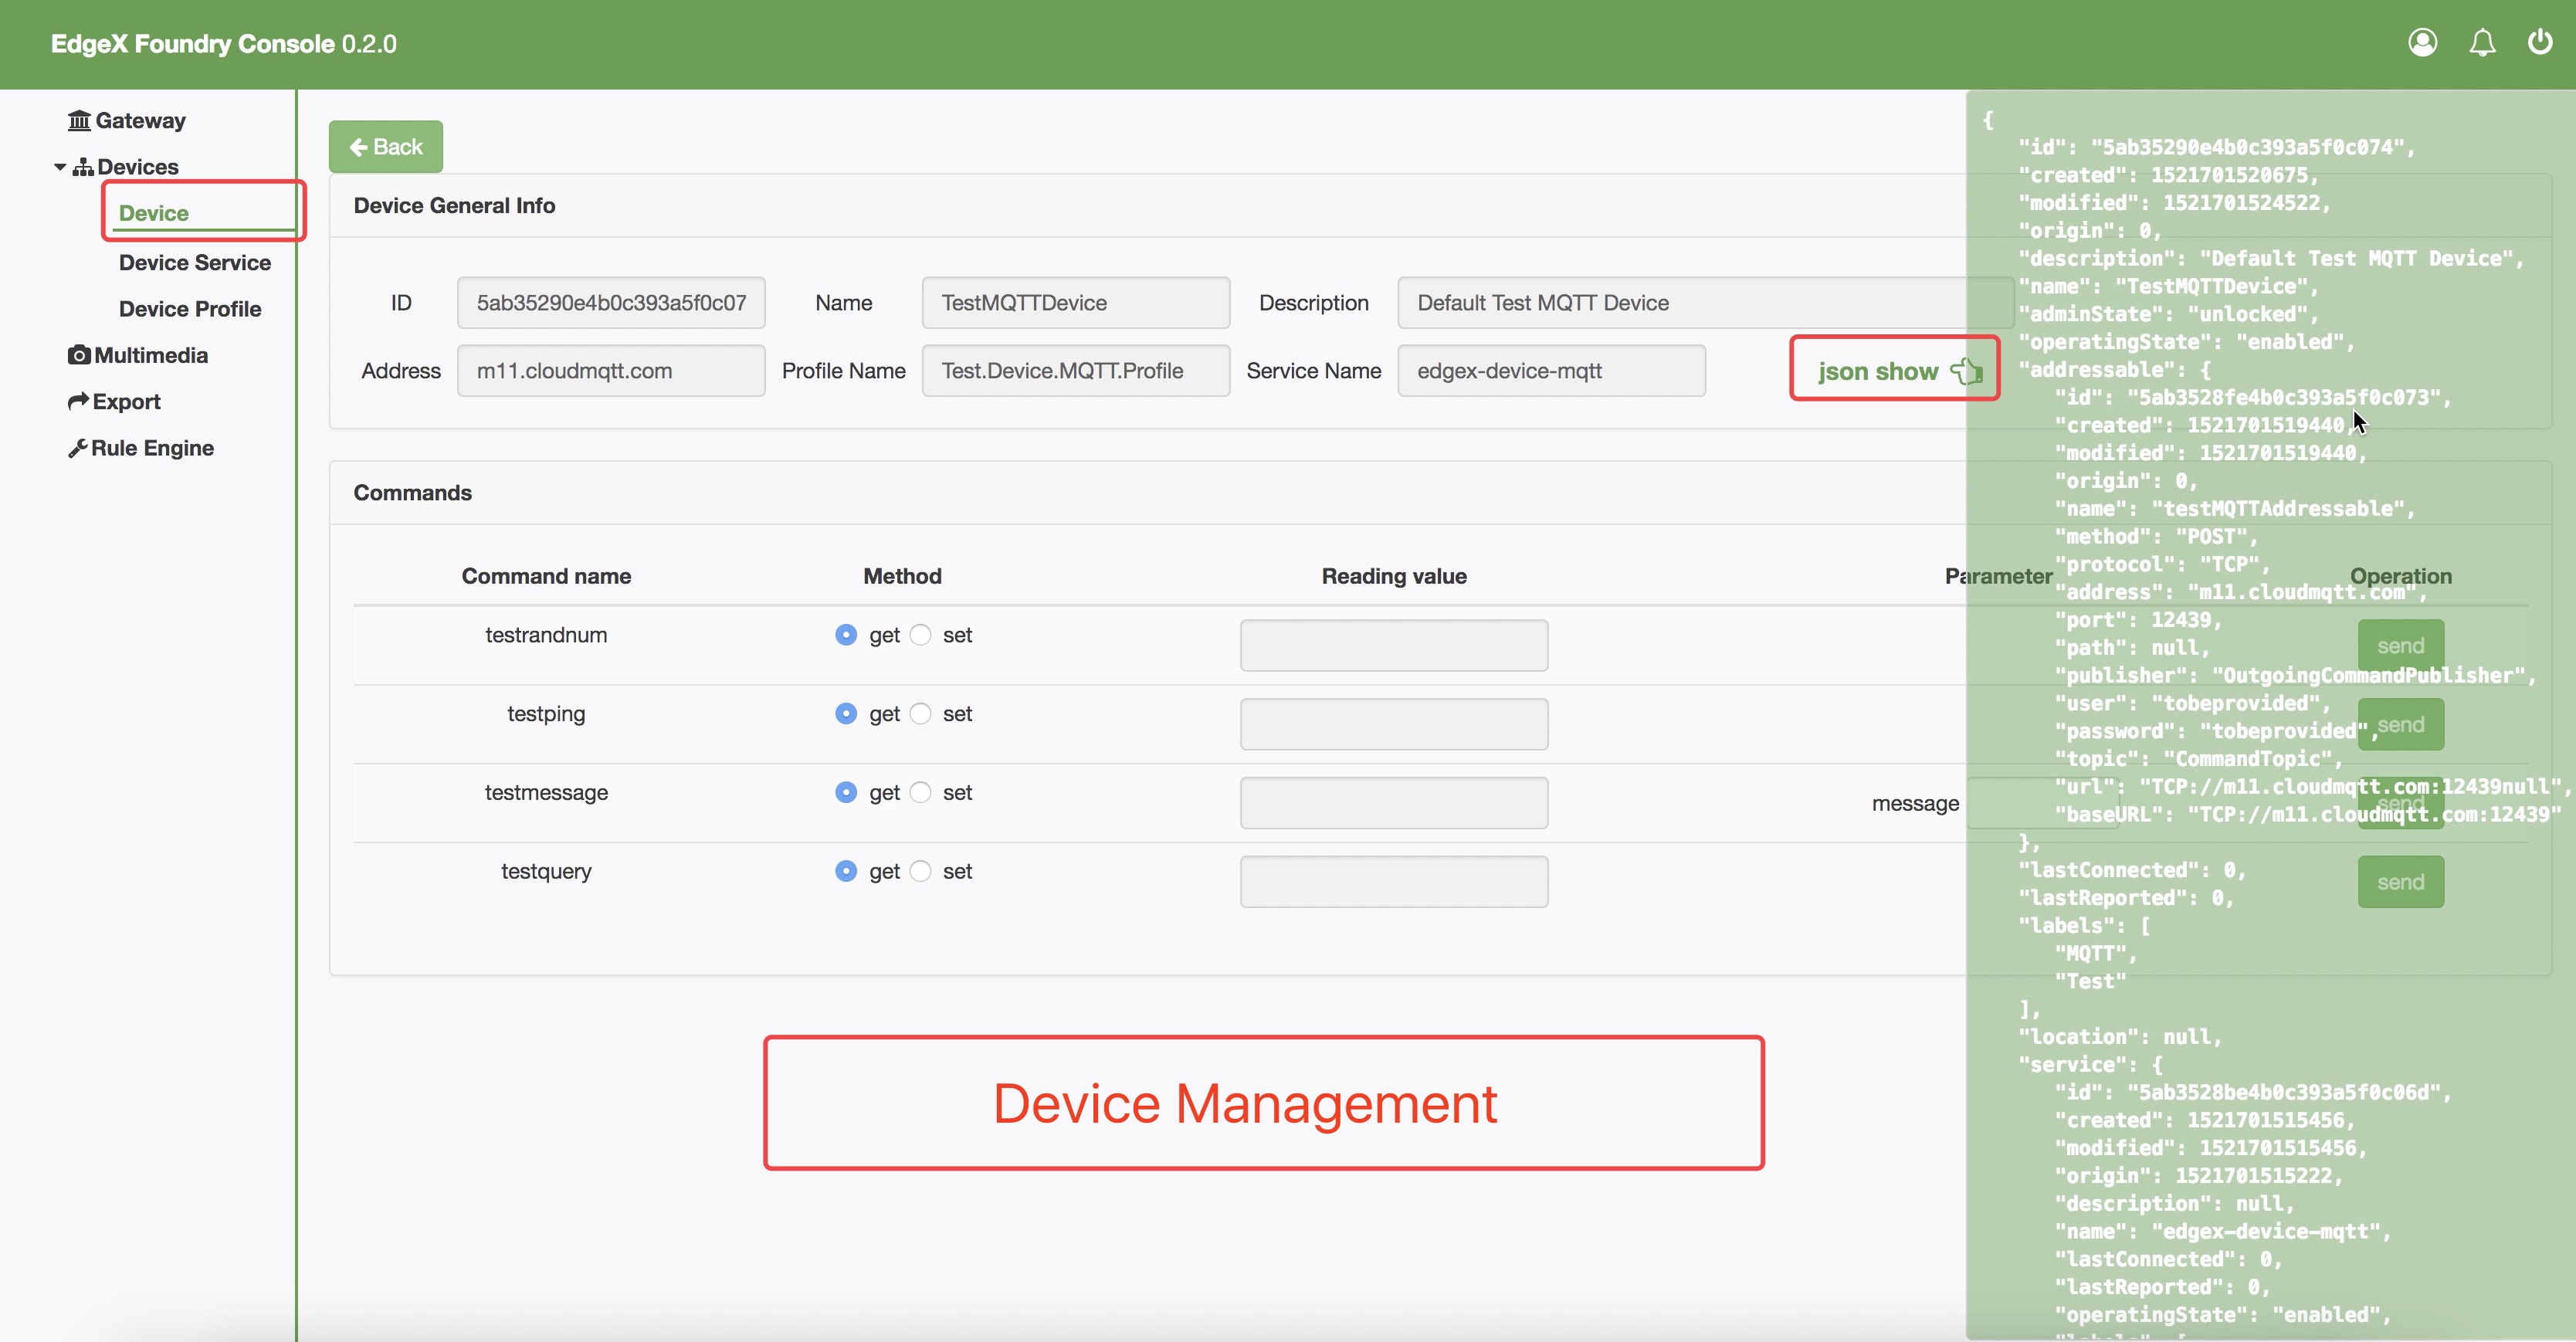The width and height of the screenshot is (2576, 1342).
Task: Select get method for testquery command
Action: [x=846, y=871]
